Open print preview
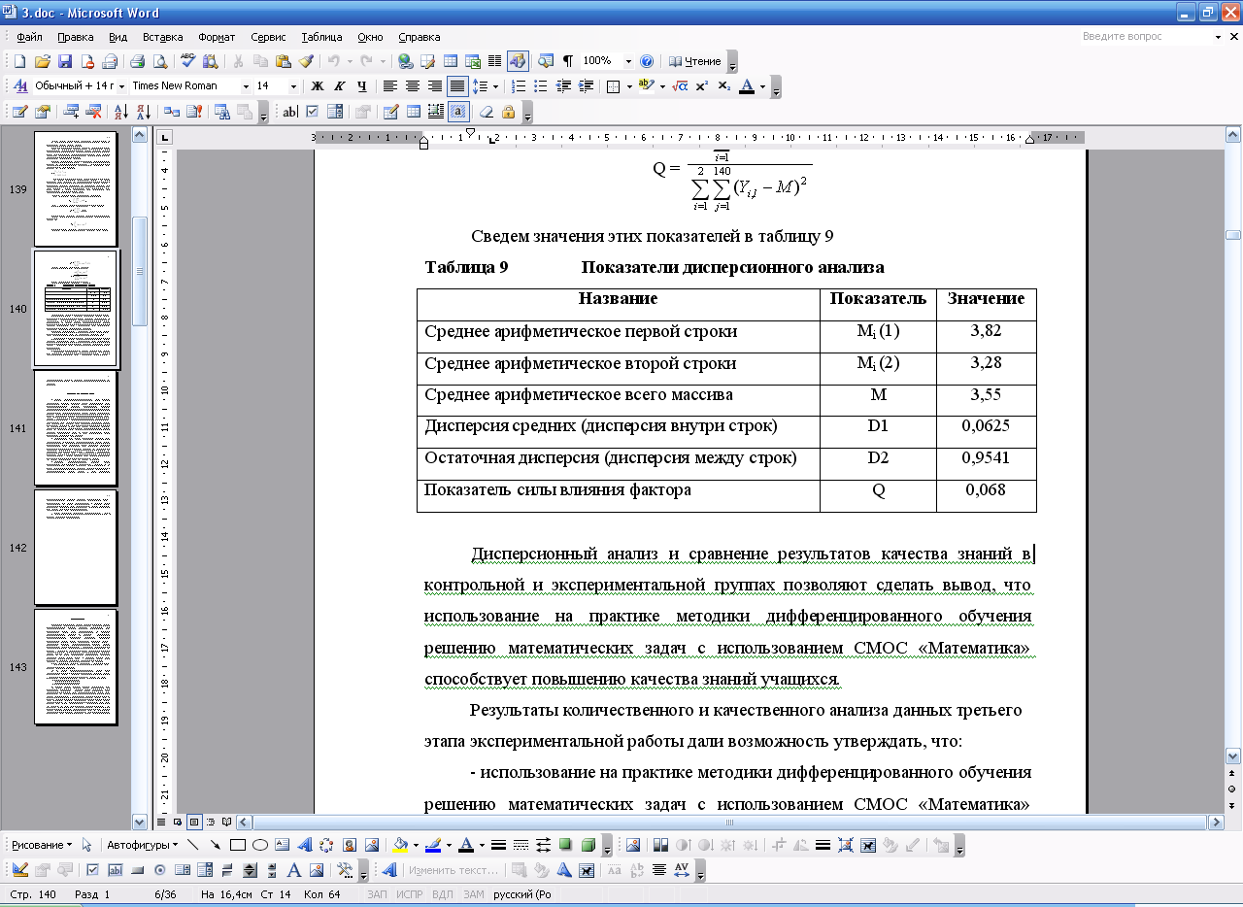The height and width of the screenshot is (907, 1243). 160,60
